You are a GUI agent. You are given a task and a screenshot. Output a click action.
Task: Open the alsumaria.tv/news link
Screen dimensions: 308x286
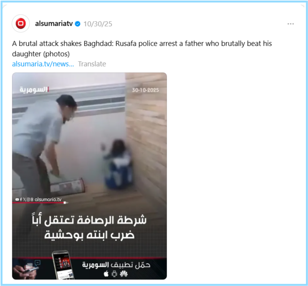click(x=43, y=64)
